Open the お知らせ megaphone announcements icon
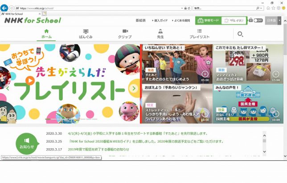This screenshot has height=183, width=287. click(26, 143)
